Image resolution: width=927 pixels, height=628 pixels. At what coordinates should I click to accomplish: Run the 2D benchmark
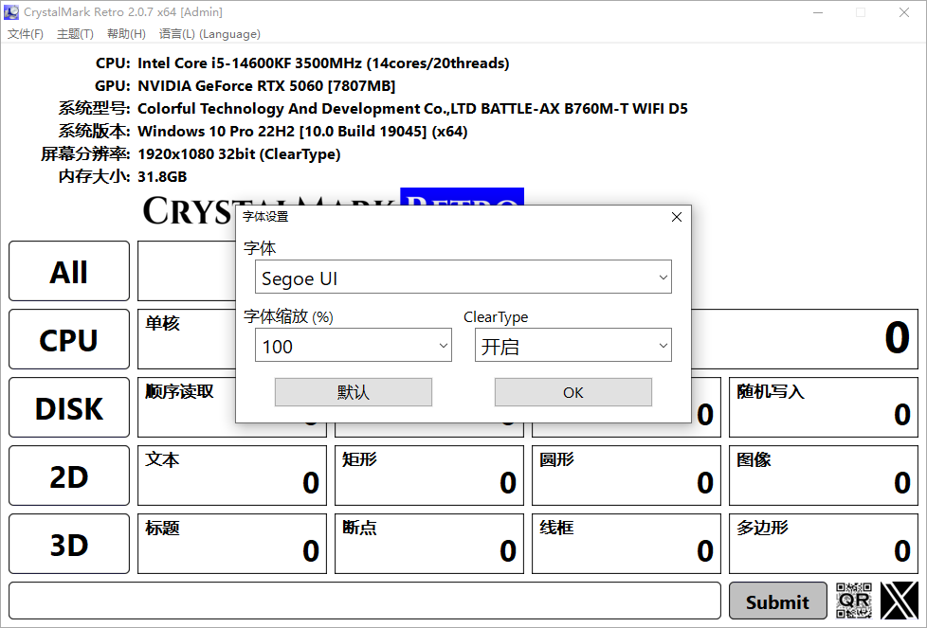(x=68, y=475)
